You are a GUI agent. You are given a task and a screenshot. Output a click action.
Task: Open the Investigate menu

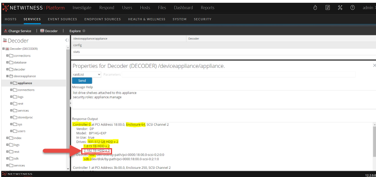point(82,8)
